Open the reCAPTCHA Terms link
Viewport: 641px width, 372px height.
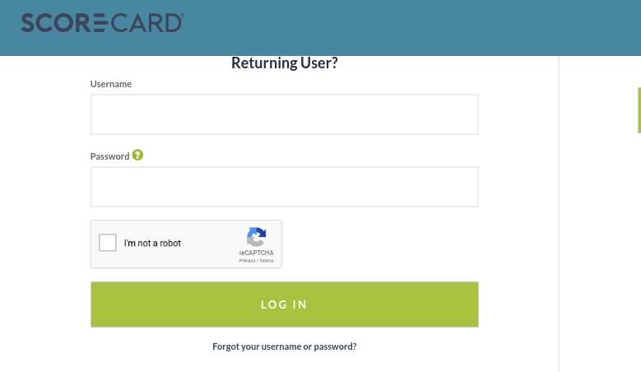267,260
